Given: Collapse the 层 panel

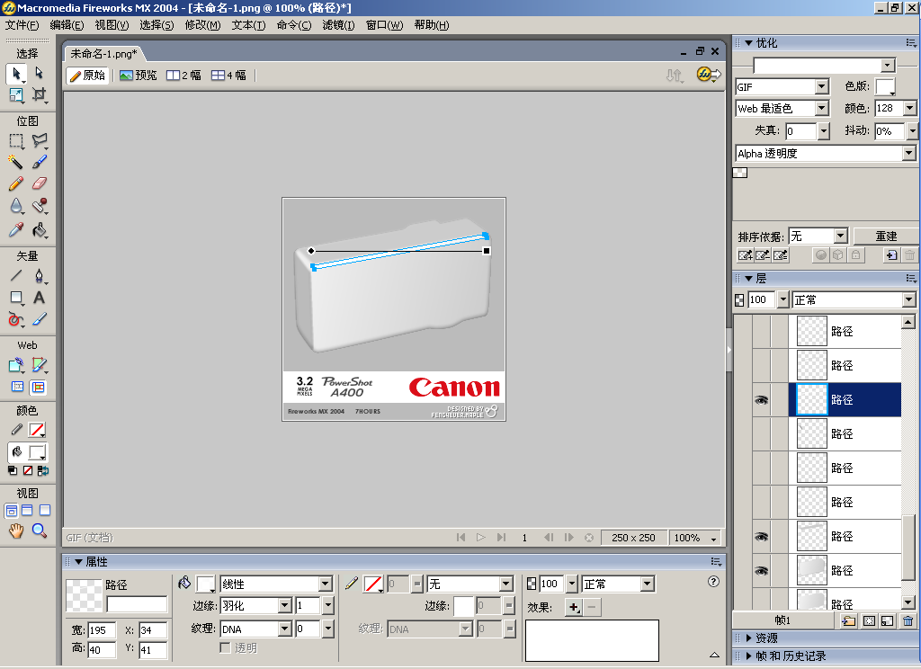Looking at the screenshot, I should 749,279.
